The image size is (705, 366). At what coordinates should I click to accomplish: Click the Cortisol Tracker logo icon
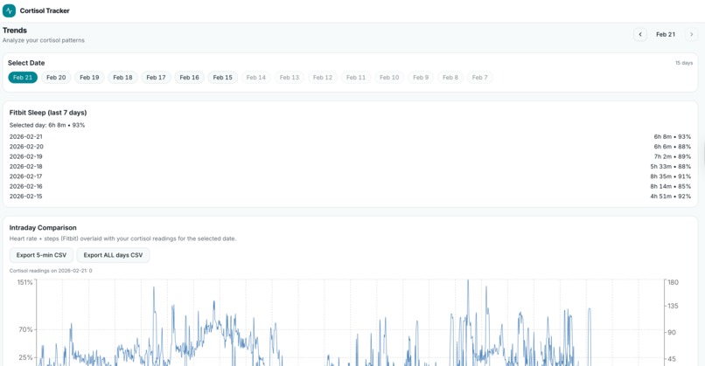point(9,10)
